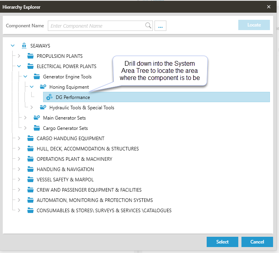Click the DG Performance gears icon
The image size is (279, 253).
pyautogui.click(x=49, y=97)
